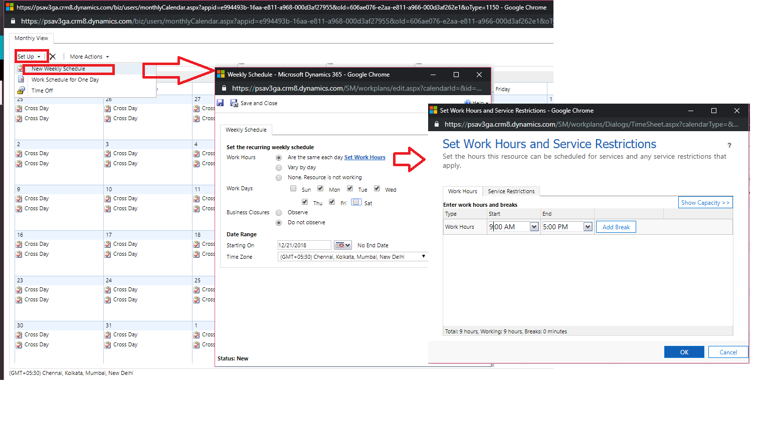The width and height of the screenshot is (759, 440).
Task: Click the lock icon in the Weekly Schedule address bar
Action: pyautogui.click(x=224, y=88)
